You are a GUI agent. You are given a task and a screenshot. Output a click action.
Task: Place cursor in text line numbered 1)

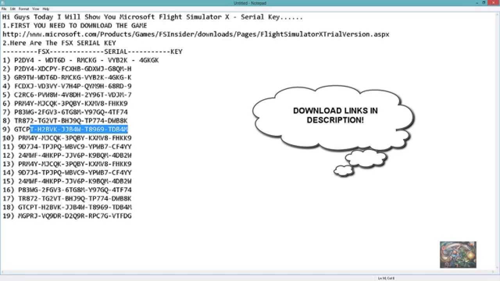pos(80,60)
